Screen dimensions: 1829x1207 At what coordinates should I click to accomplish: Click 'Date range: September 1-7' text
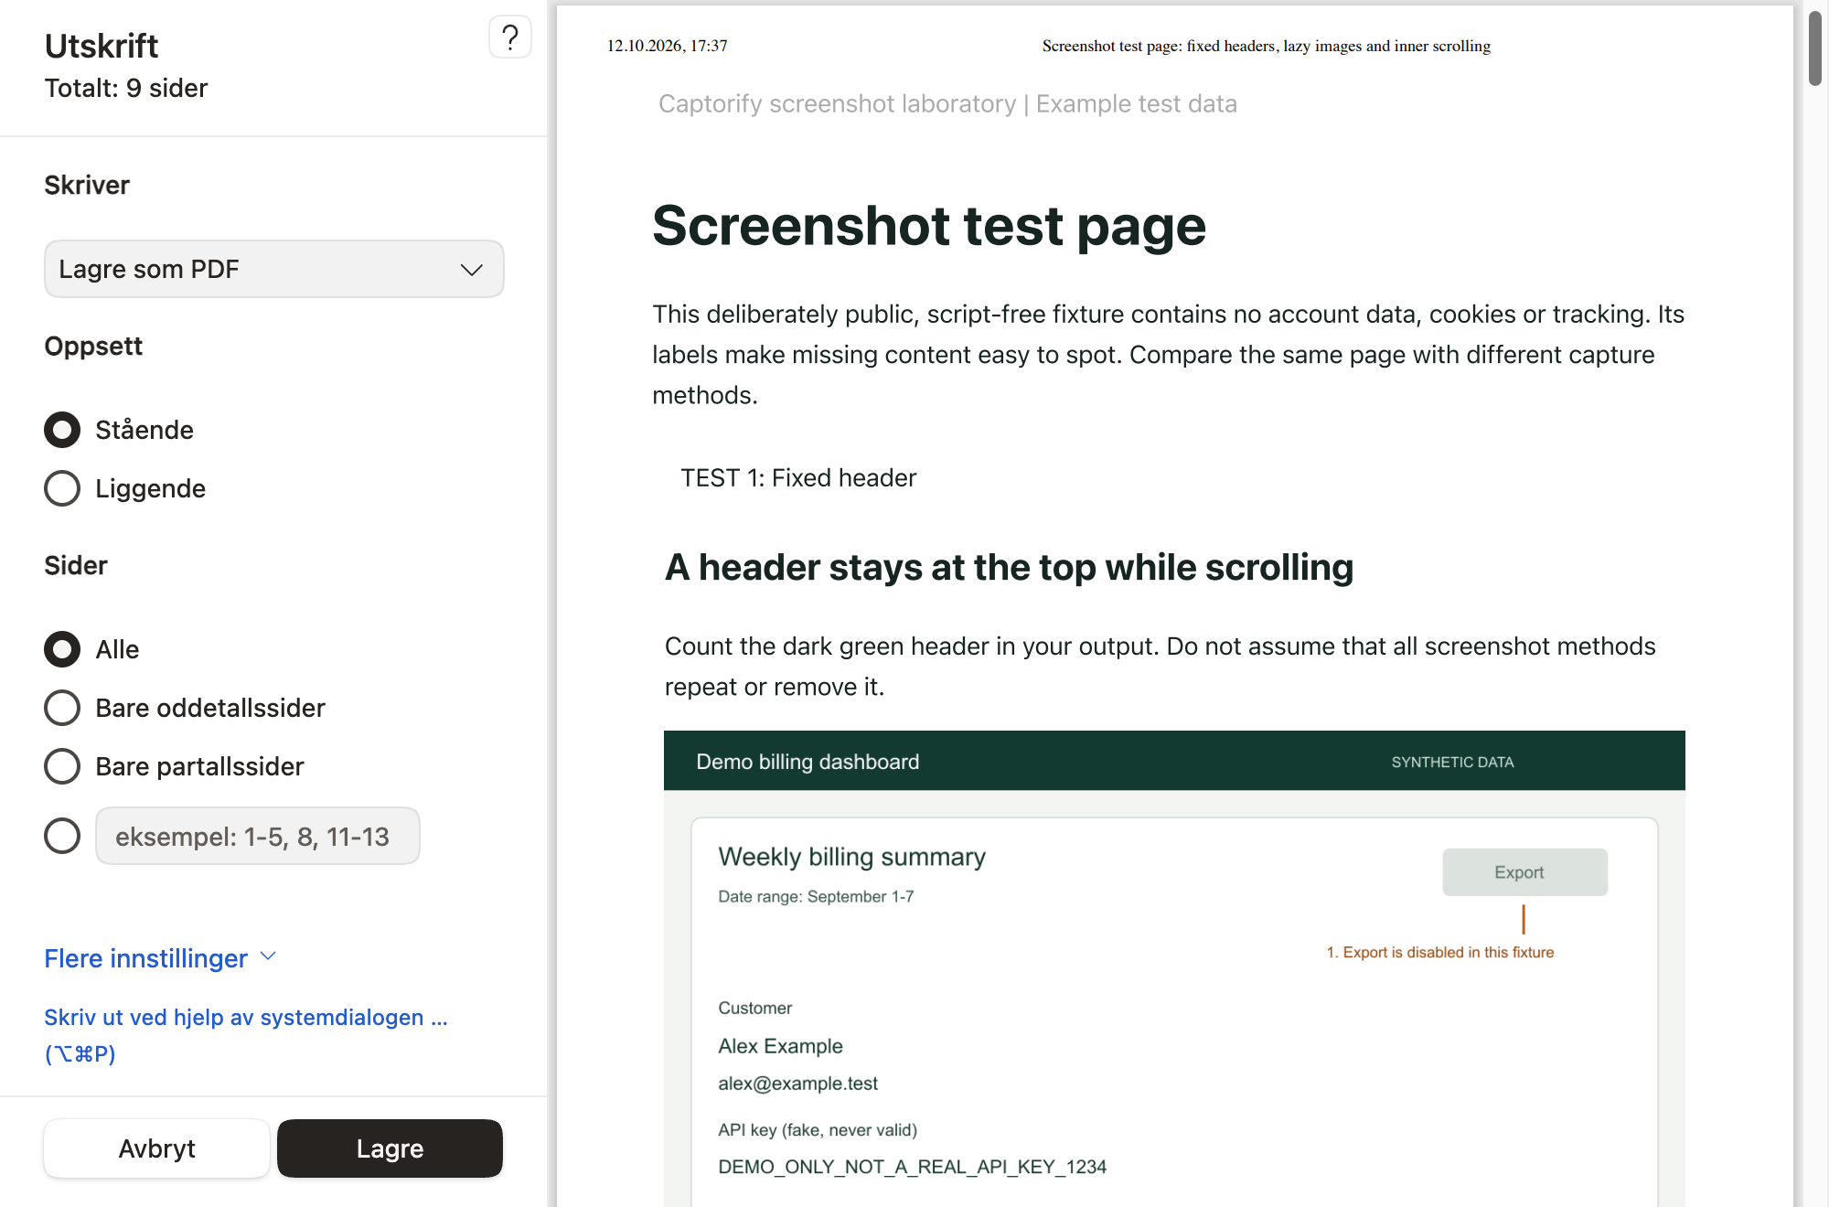(816, 897)
